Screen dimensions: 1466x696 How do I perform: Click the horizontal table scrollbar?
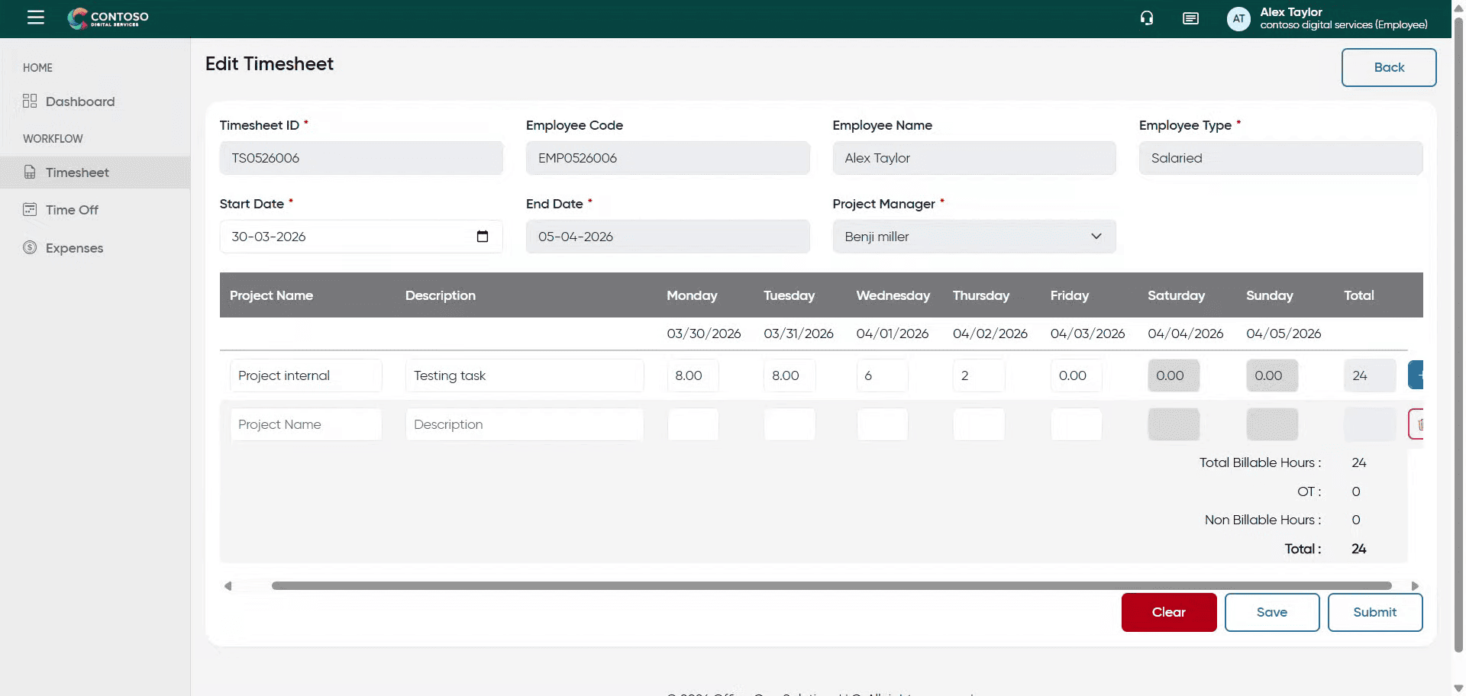(831, 586)
